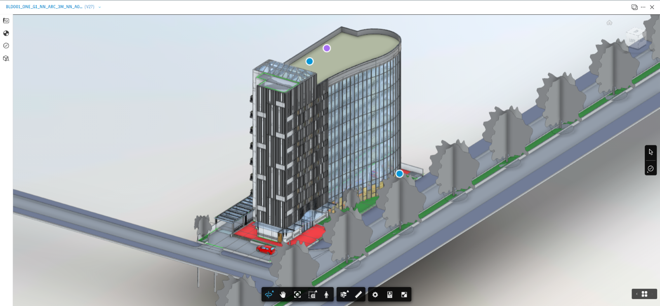Select the blue issue pin on rooftop
The width and height of the screenshot is (660, 306).
click(x=309, y=61)
